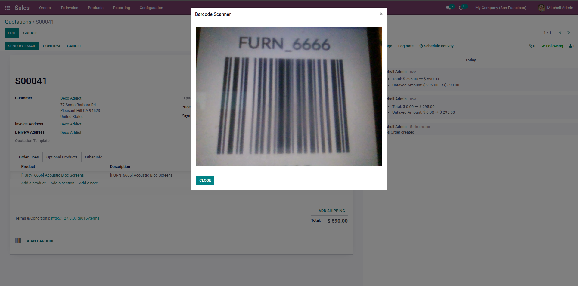Click SEND BY EMAIL button
The width and height of the screenshot is (578, 286).
click(22, 46)
